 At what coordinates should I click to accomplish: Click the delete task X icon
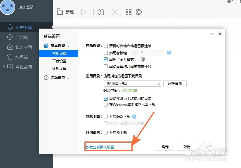point(115,12)
